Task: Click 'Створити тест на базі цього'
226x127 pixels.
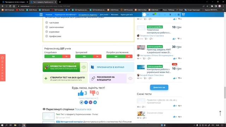Action: (65, 78)
